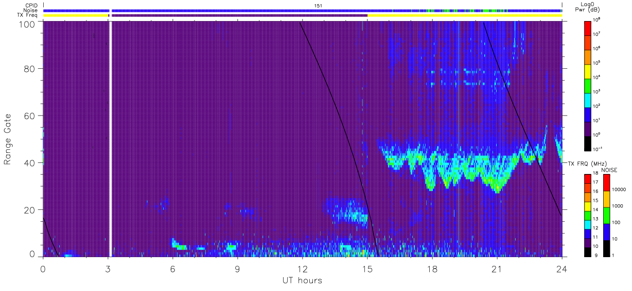Viewport: 632px width, 291px height.
Task: Click the 100 tick label on the Range Gate axis
Action: pos(27,24)
